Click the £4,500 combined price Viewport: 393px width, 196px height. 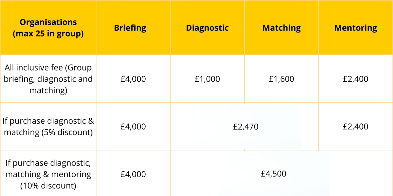[273, 173]
